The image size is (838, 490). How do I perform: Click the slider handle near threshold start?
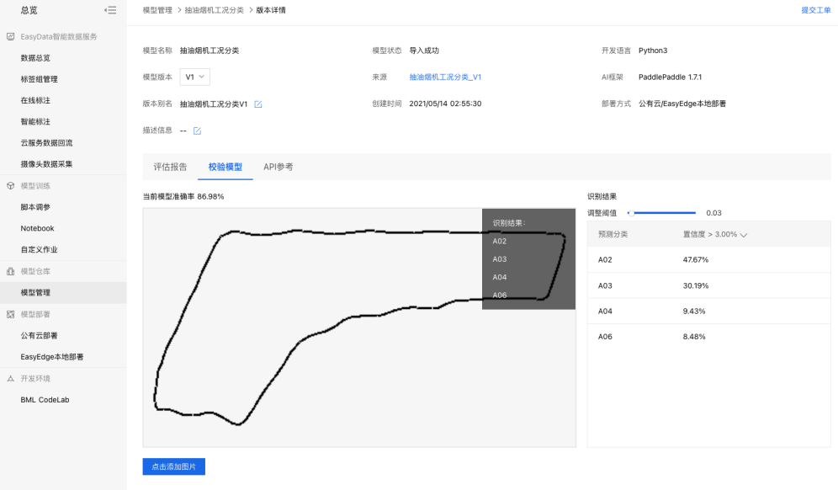[x=631, y=213]
